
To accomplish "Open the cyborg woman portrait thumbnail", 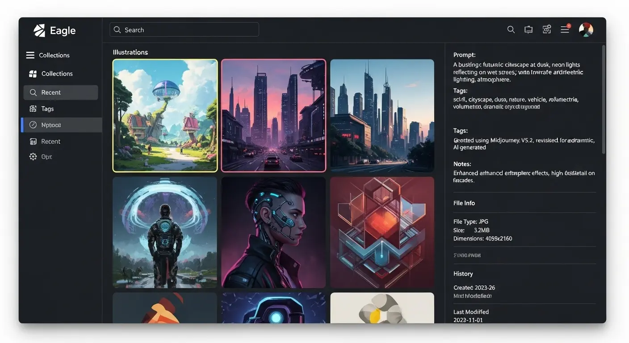I will (273, 232).
